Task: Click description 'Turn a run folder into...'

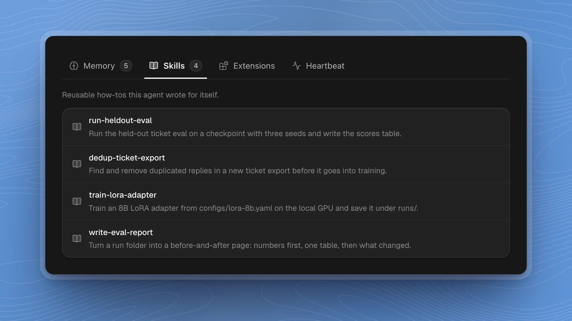Action: tap(250, 245)
